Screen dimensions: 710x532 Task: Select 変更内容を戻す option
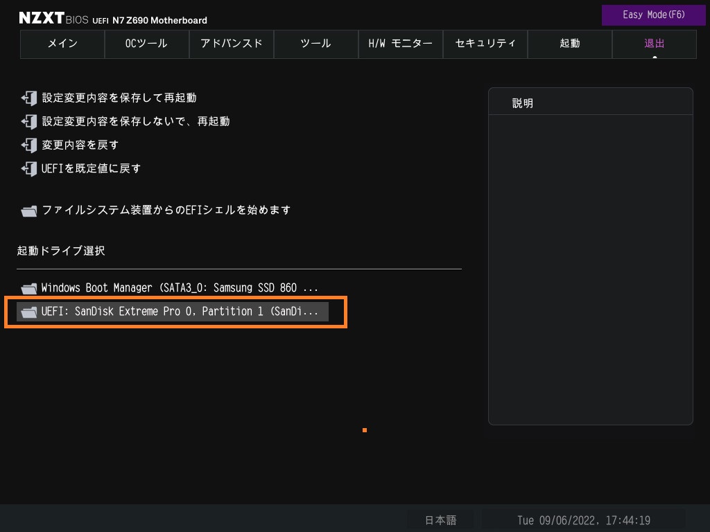point(80,145)
